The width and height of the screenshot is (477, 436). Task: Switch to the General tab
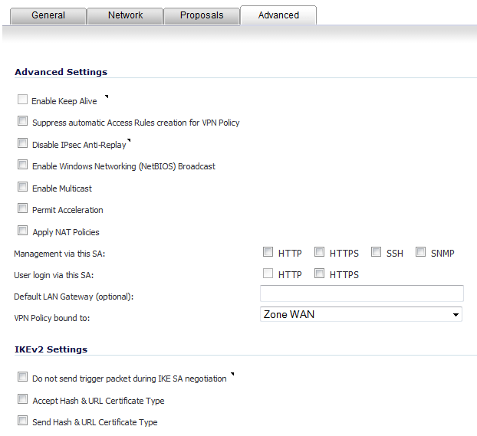[x=48, y=15]
